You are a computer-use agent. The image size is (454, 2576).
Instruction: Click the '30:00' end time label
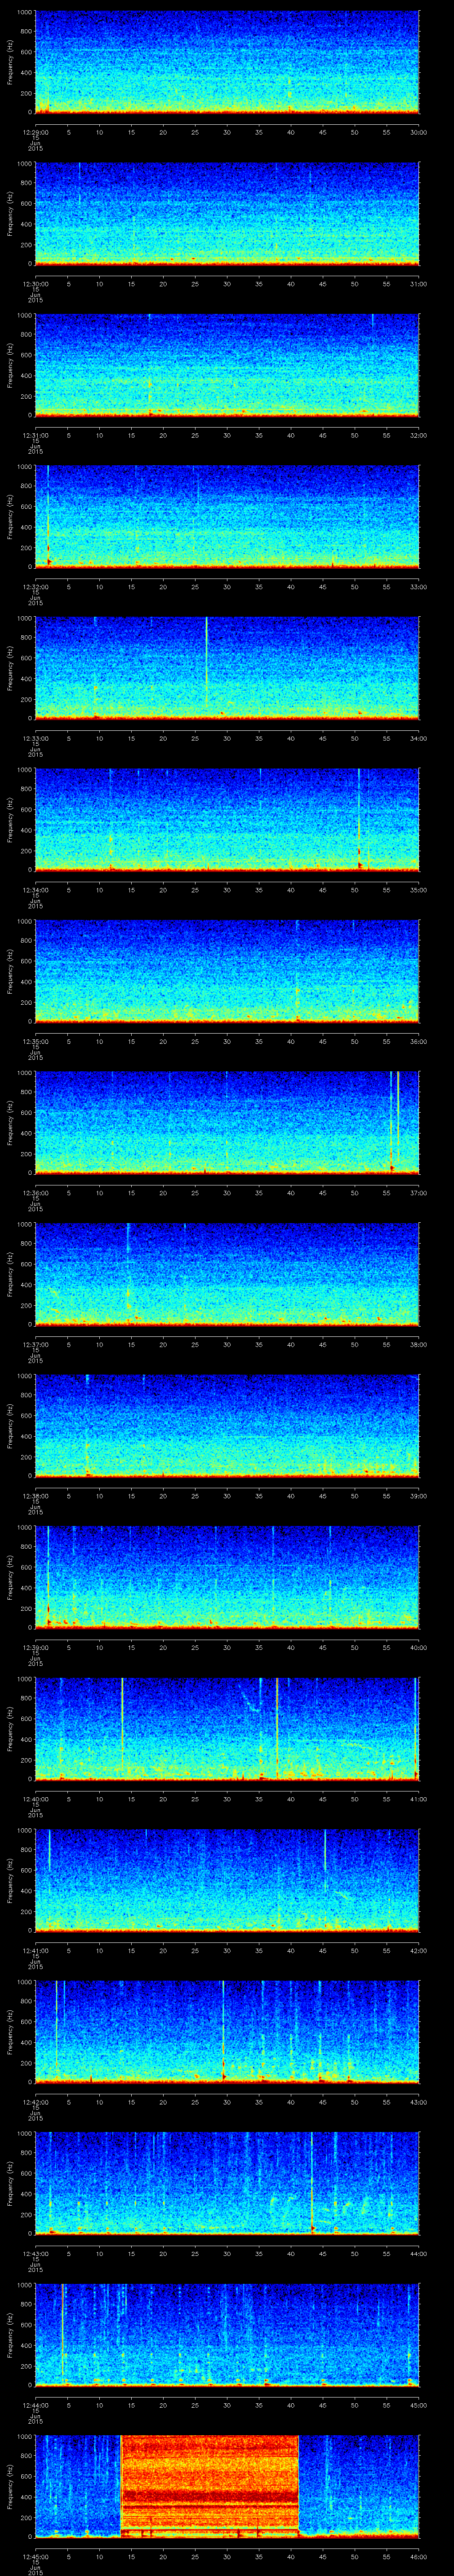click(418, 131)
